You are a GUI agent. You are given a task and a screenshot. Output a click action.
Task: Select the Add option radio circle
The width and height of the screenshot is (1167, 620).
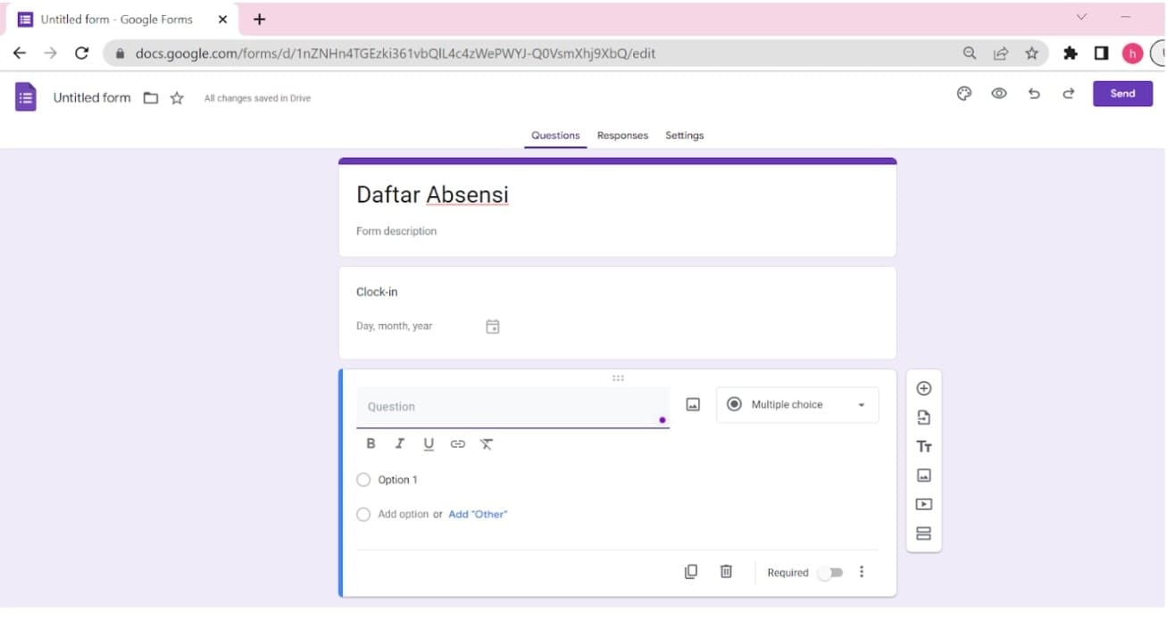point(363,514)
